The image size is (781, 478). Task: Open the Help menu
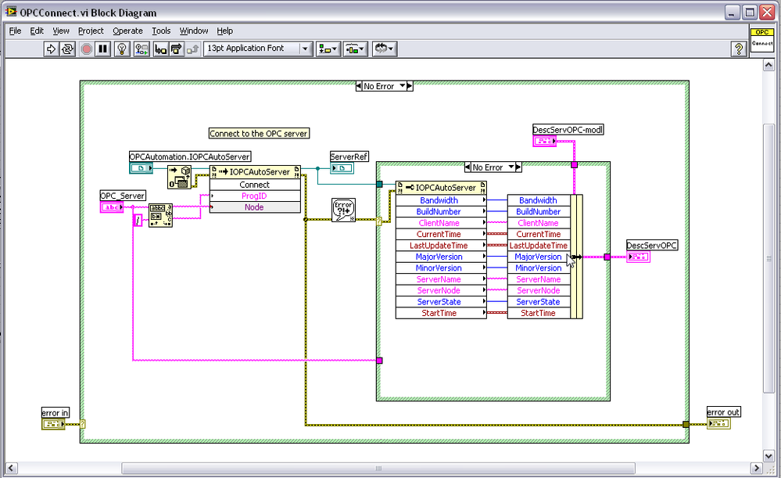[224, 31]
